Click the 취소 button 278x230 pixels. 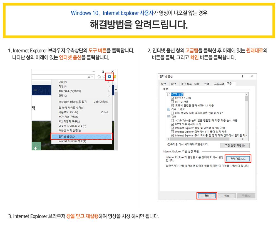(x=227, y=196)
